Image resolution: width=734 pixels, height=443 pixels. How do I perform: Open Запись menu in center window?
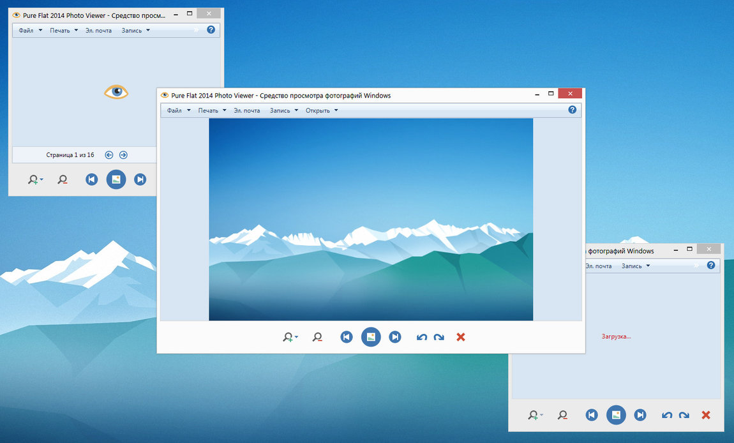[x=280, y=110]
